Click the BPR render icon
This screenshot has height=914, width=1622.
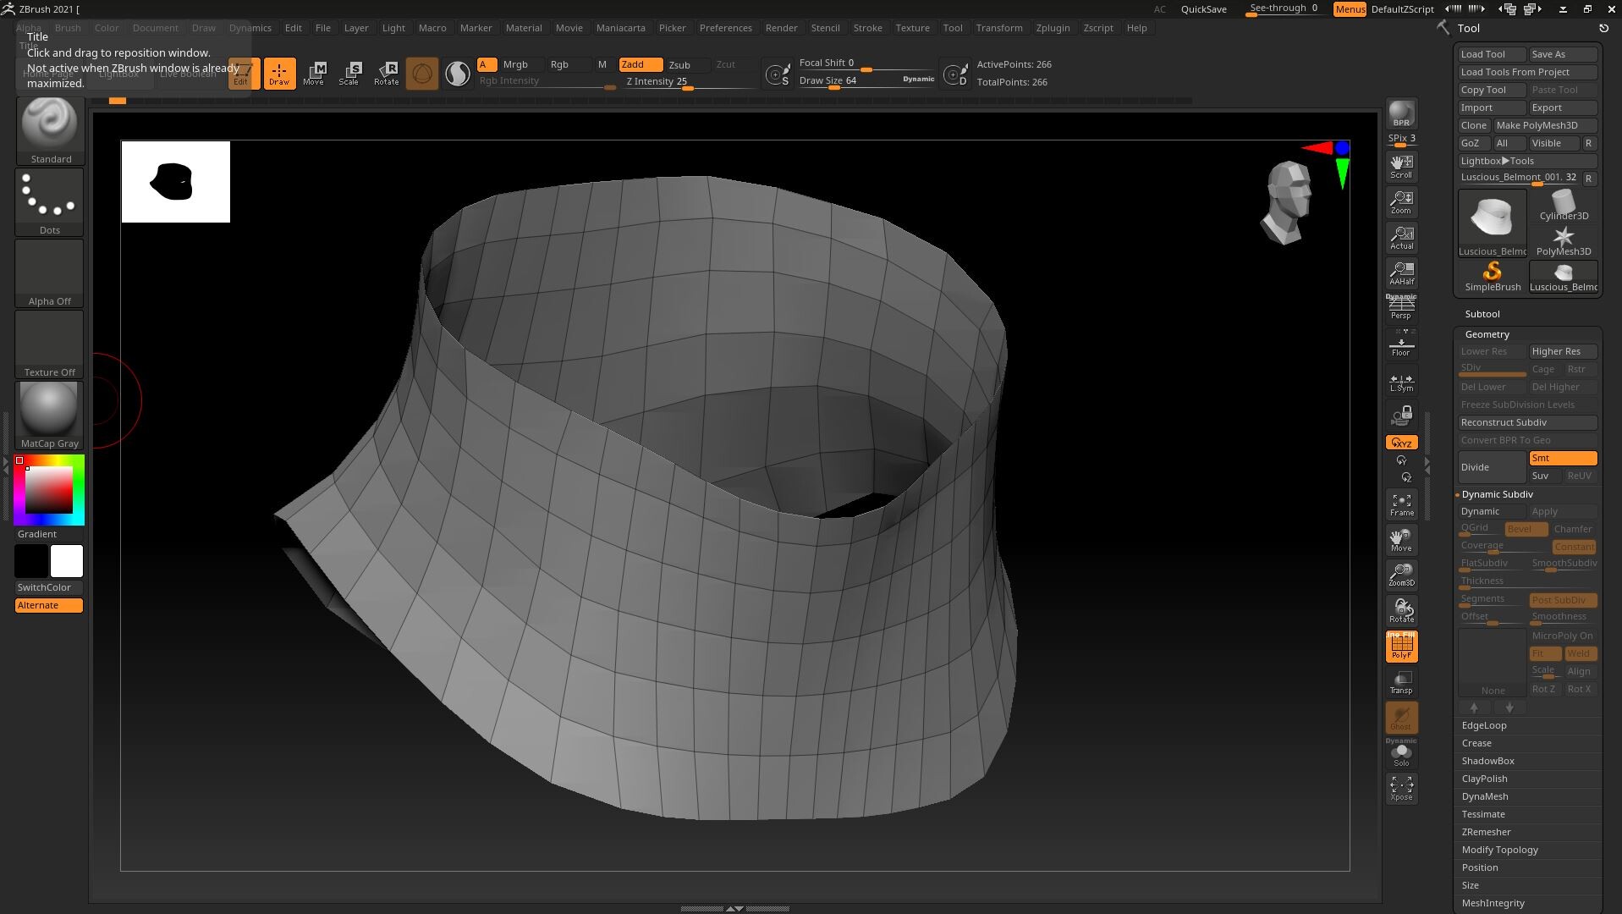1401,113
